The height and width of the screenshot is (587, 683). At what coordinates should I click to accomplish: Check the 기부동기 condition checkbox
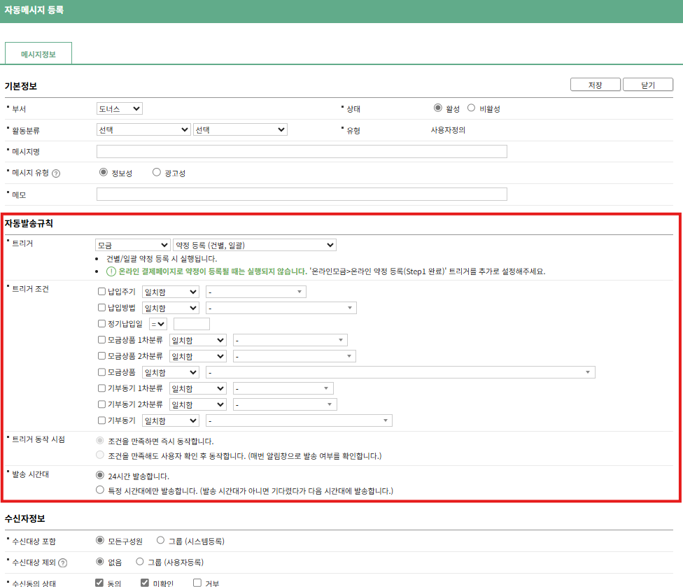101,420
